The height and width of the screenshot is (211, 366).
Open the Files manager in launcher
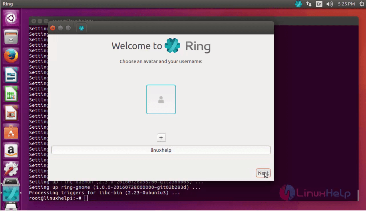[x=11, y=37]
